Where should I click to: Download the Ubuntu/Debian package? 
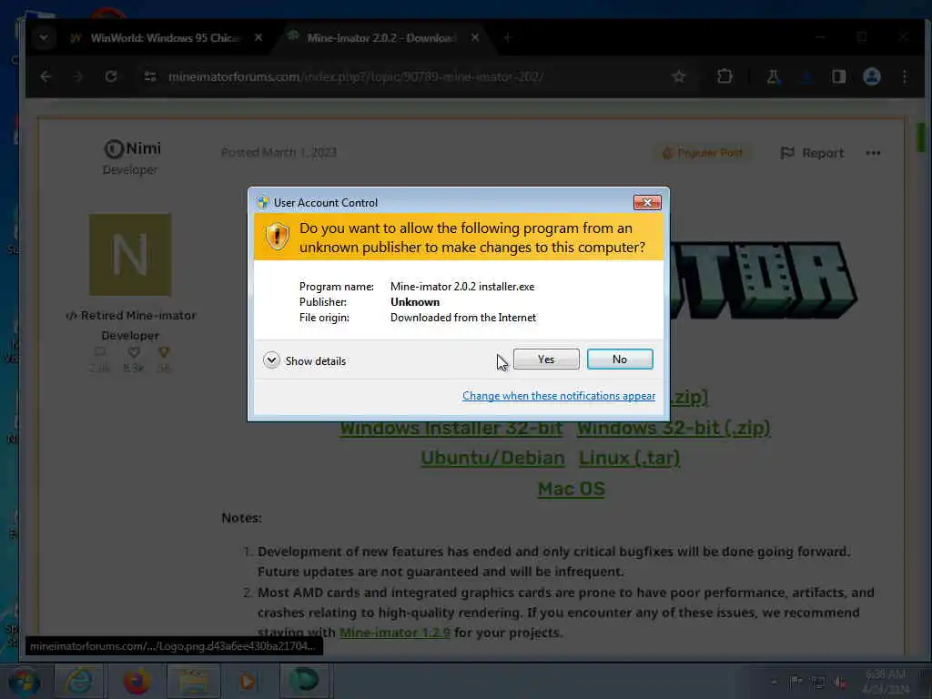492,459
